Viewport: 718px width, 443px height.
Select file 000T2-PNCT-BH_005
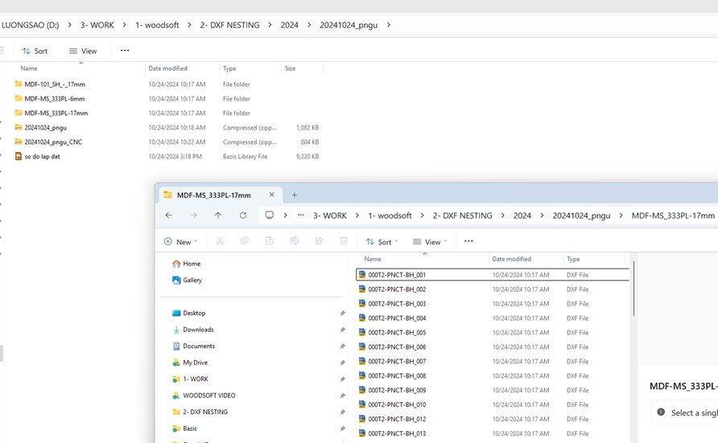tap(397, 333)
